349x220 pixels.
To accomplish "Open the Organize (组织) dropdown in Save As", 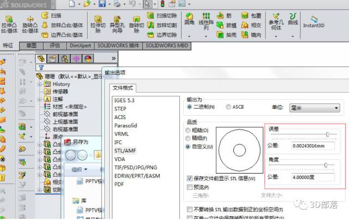I will click(79, 170).
